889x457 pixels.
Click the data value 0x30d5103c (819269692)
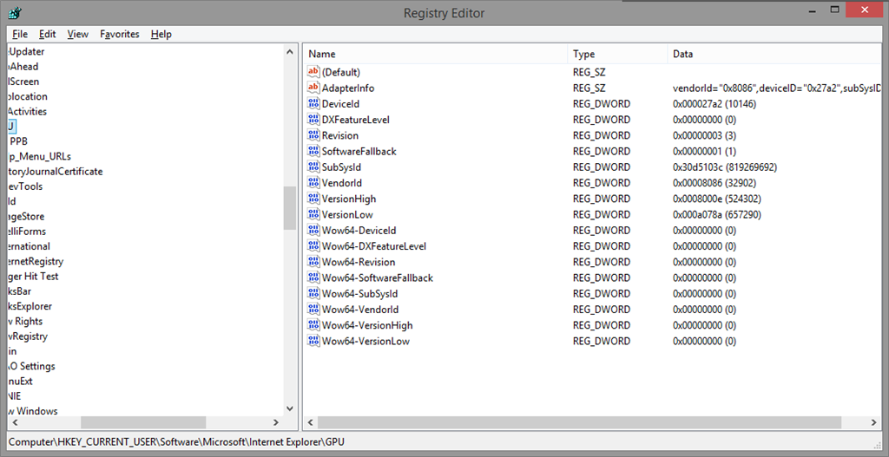pos(725,167)
